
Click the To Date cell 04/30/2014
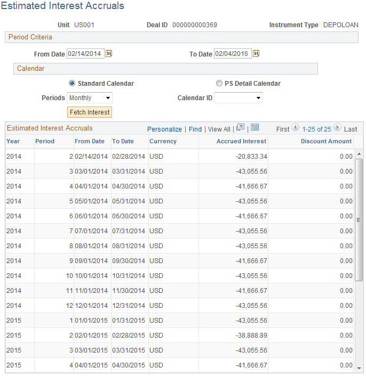tap(129, 186)
